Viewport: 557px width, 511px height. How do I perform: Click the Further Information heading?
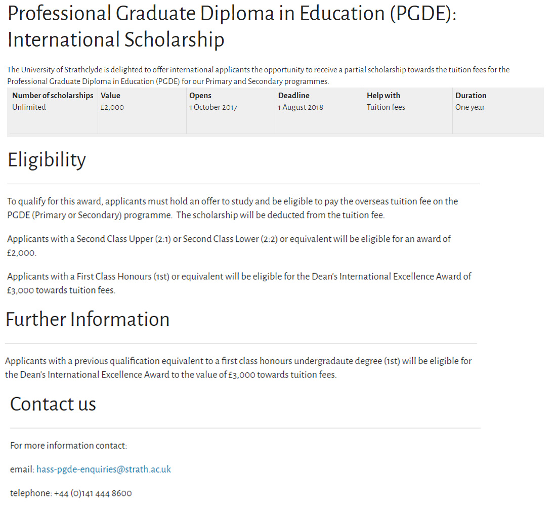pyautogui.click(x=88, y=320)
